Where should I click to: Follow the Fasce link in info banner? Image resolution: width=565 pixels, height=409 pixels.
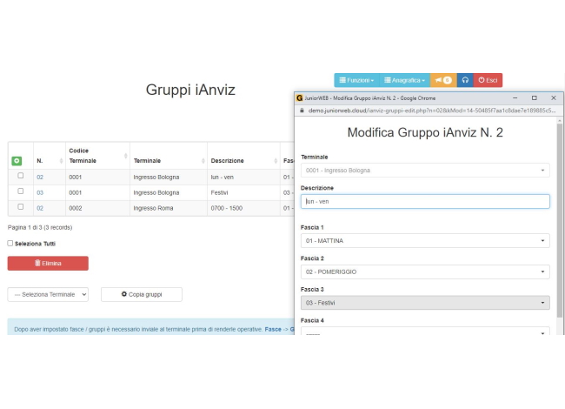pos(273,329)
